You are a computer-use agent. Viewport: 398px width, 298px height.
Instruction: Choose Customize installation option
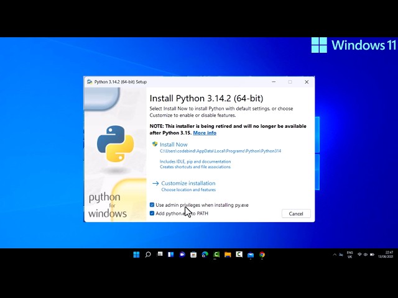point(188,183)
